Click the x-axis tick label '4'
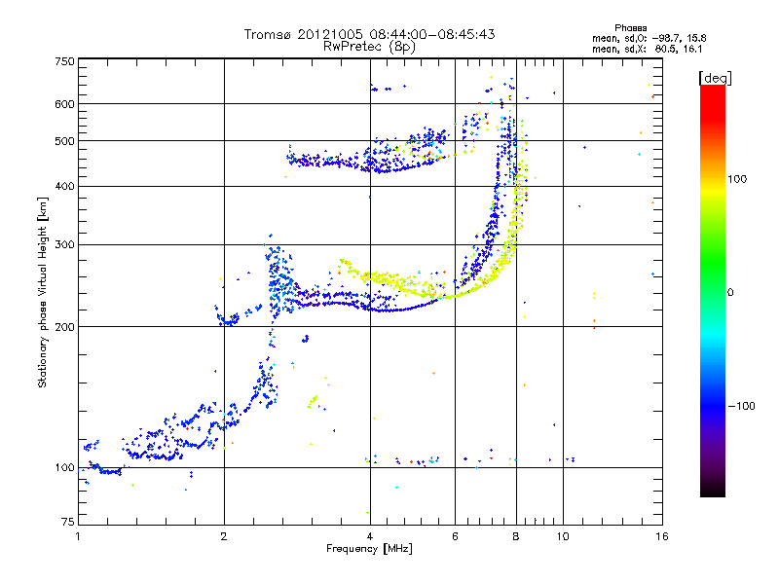The width and height of the screenshot is (779, 584). [370, 536]
